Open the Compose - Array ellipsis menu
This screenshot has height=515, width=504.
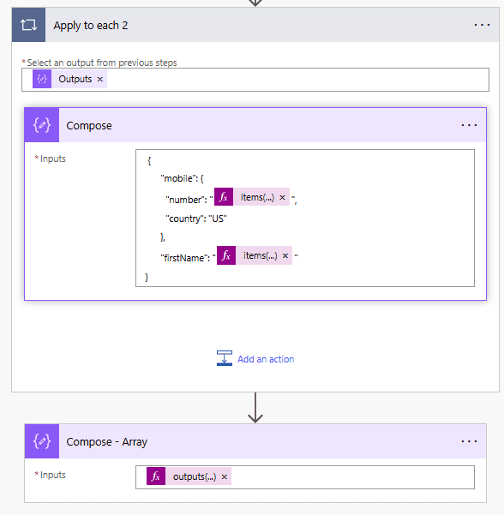coord(469,441)
